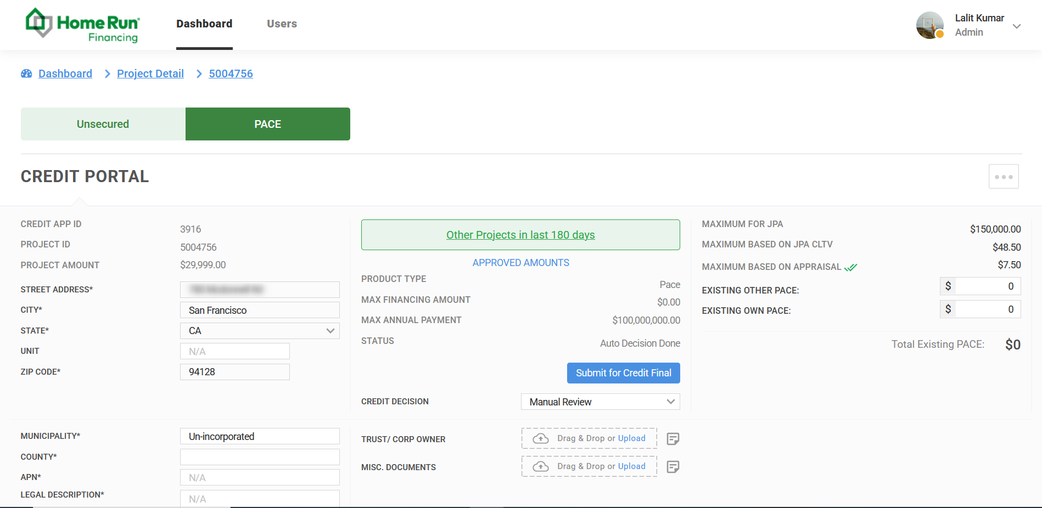Screen dimensions: 1042x508
Task: Expand the user account dropdown chevron
Action: coord(1016,26)
